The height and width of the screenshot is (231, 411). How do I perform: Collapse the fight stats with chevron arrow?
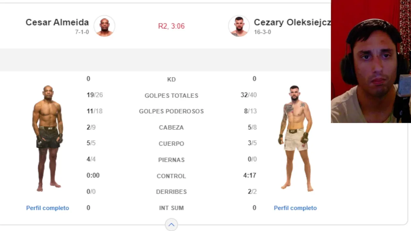click(171, 225)
